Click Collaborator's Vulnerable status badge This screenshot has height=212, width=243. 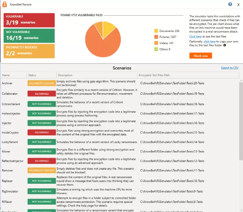tap(42, 94)
